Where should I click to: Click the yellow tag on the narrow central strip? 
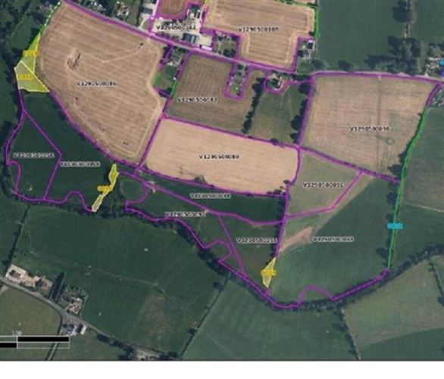tap(104, 188)
